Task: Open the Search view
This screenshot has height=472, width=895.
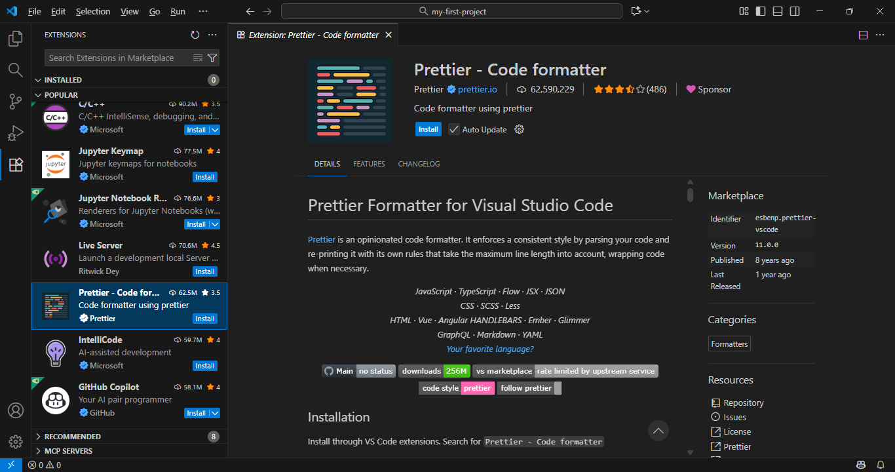Action: [15, 69]
